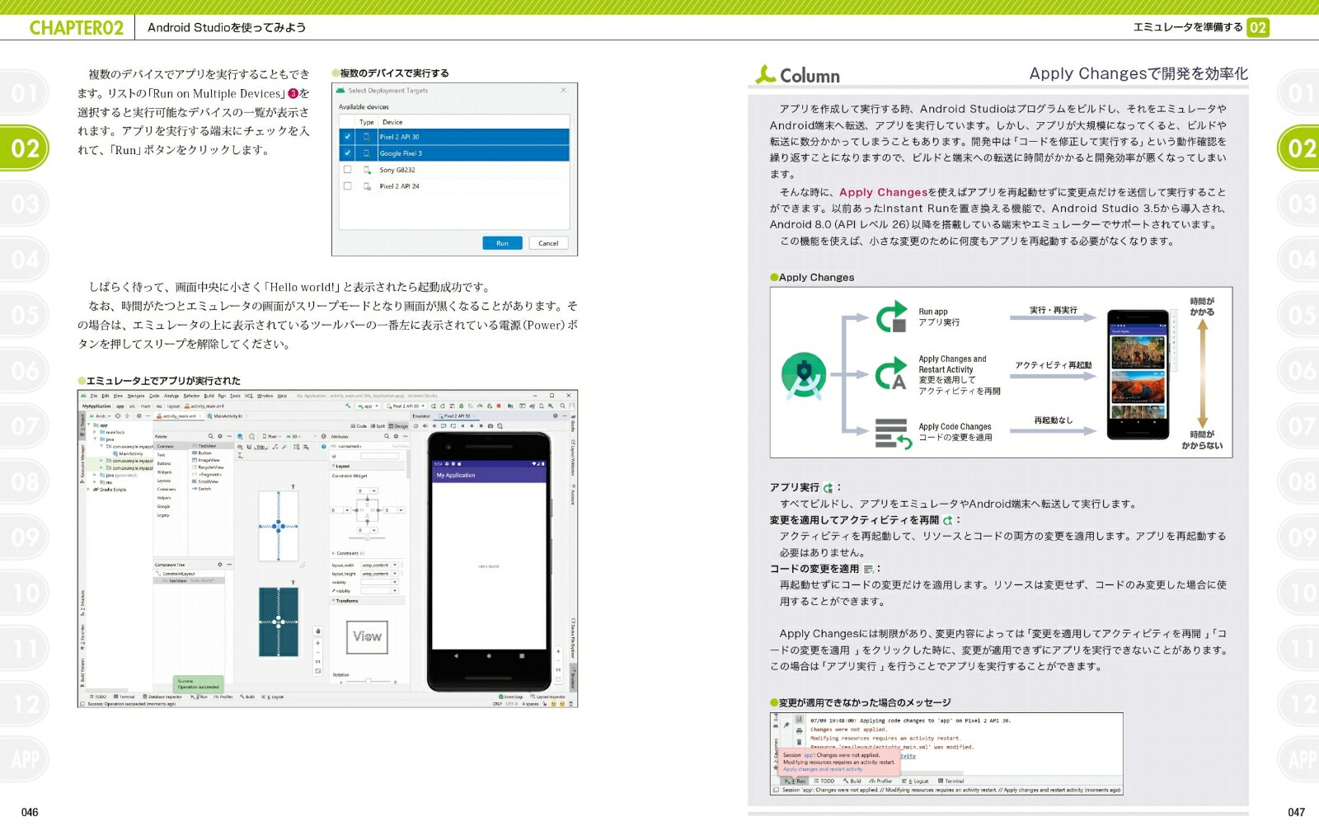Open the Profiler tool window
The width and height of the screenshot is (1319, 840).
223,697
